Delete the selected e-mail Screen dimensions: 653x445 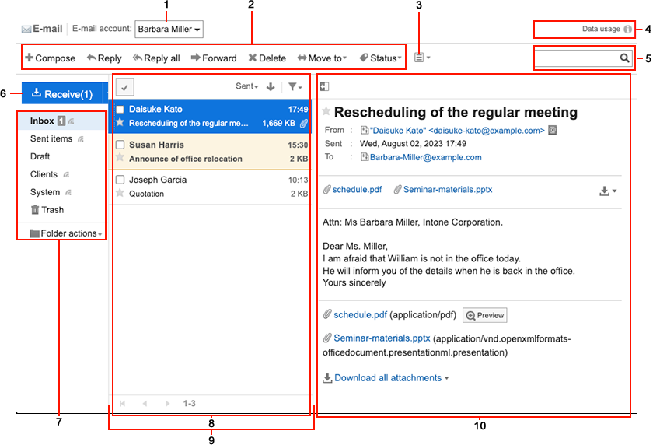tap(267, 58)
